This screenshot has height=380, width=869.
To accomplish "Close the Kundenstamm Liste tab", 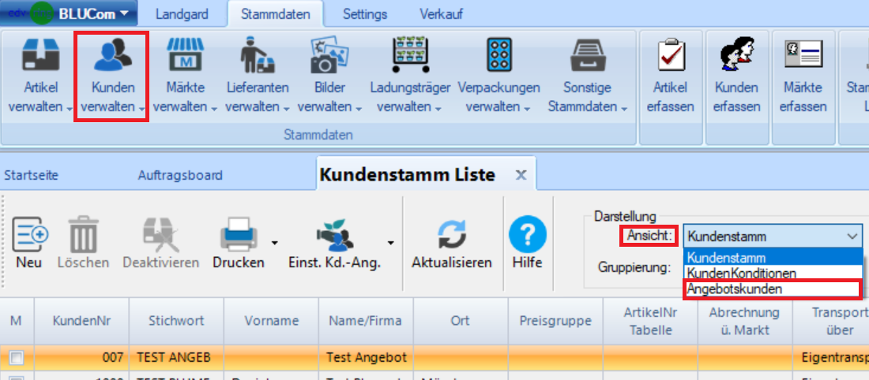I will [x=521, y=175].
